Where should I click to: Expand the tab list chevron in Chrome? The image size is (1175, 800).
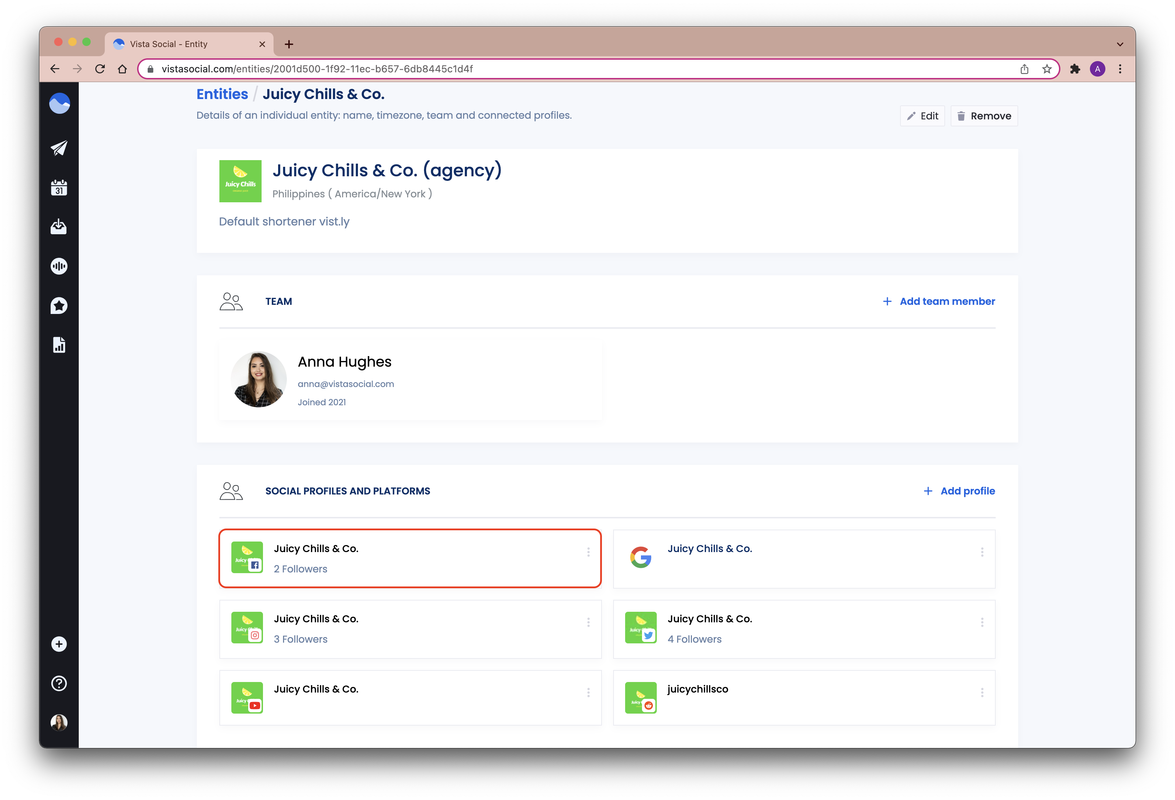[x=1120, y=45]
